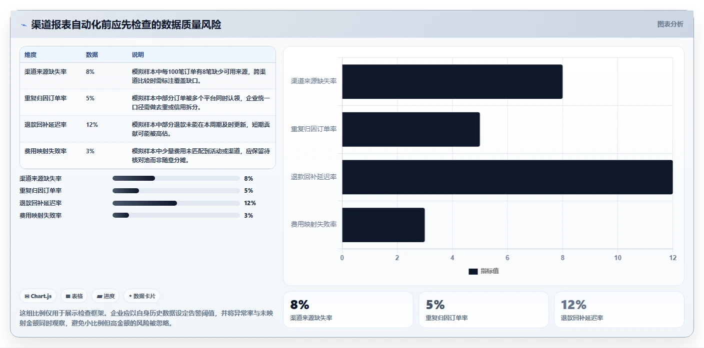
Task: Click the 5% table cell
Action: coord(90,98)
